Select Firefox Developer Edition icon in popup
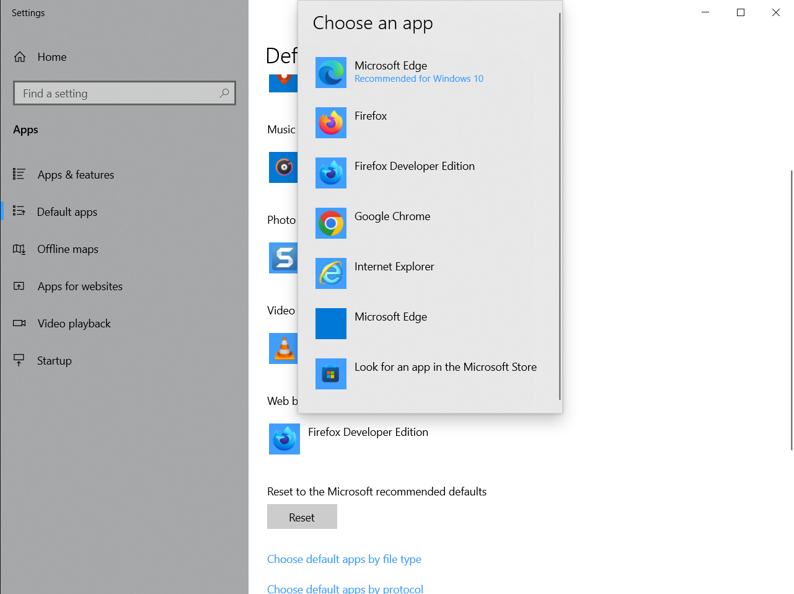Screen dimensions: 794x594 (330, 173)
